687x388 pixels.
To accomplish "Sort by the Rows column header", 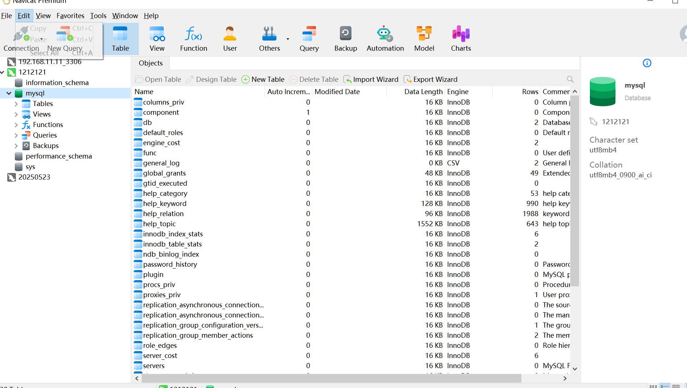I will tap(516, 92).
